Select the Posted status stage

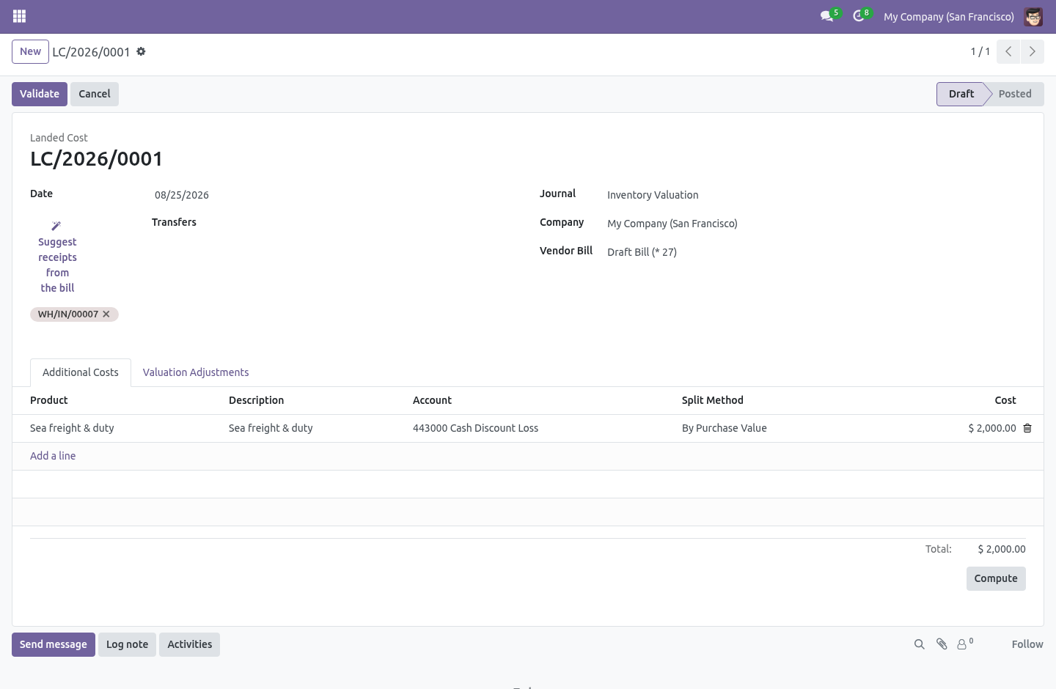pos(1015,94)
